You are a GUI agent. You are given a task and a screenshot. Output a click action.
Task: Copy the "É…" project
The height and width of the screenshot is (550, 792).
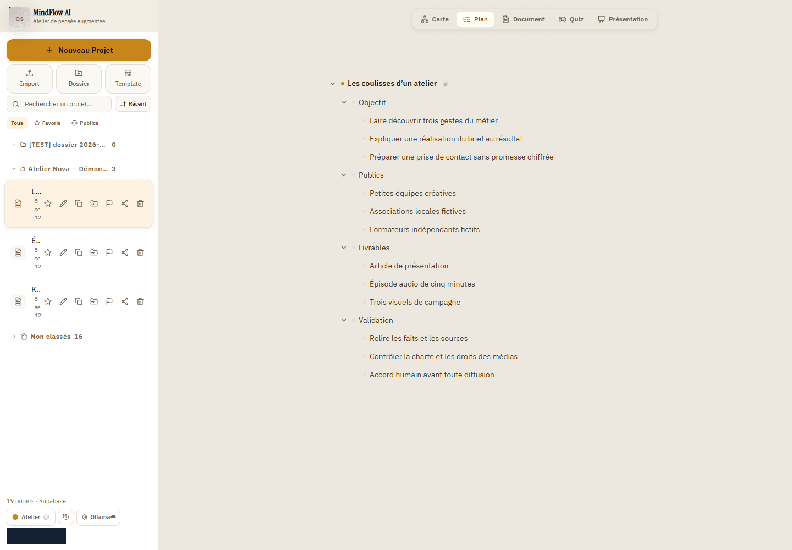(79, 252)
